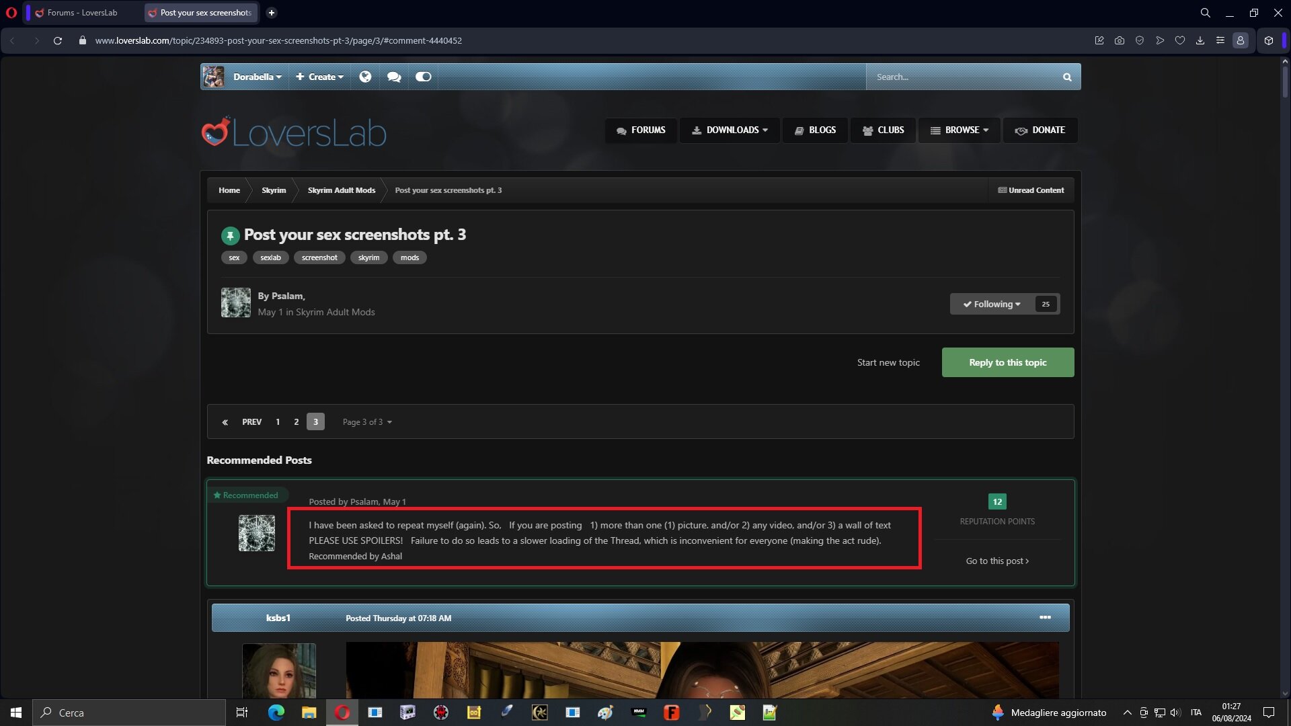
Task: Open Psalam's avatar in topic header
Action: (236, 302)
